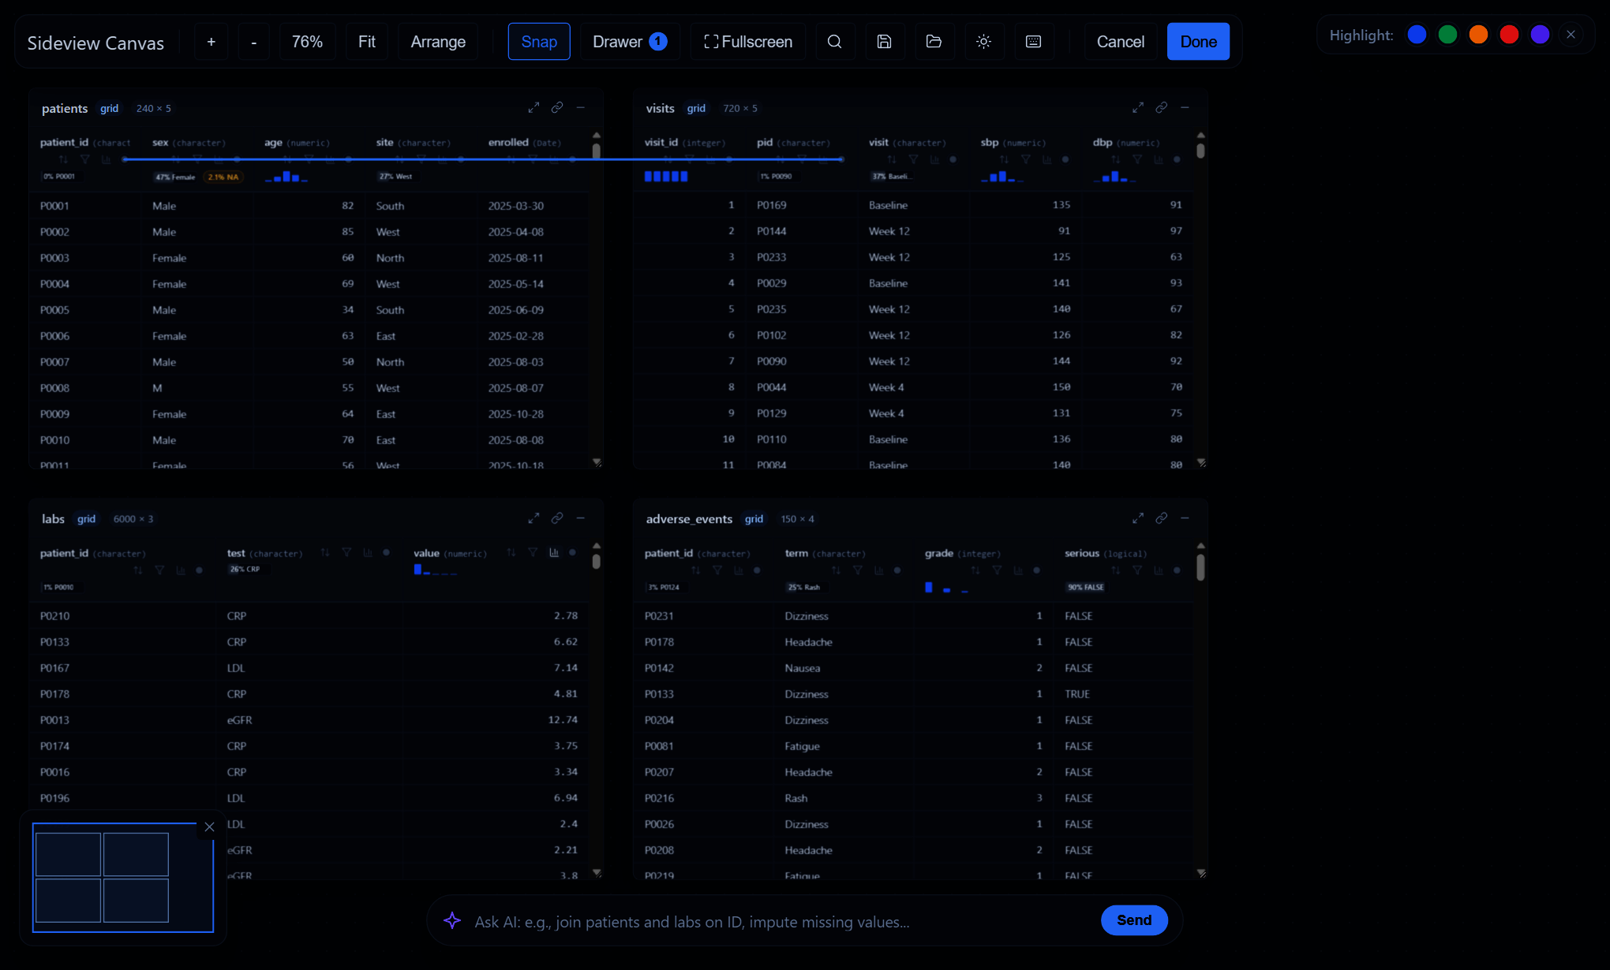Click the Fit toolbar item
Viewport: 1610px width, 970px height.
click(367, 42)
